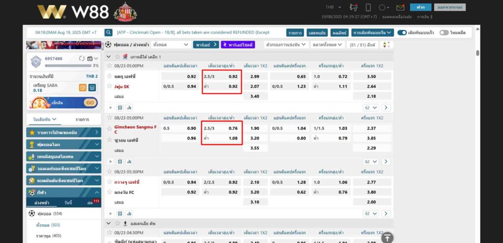Image resolution: width=503 pixels, height=243 pixels.
Task: Play live stream for แดกู เอฟซี match
Action: 112,108
